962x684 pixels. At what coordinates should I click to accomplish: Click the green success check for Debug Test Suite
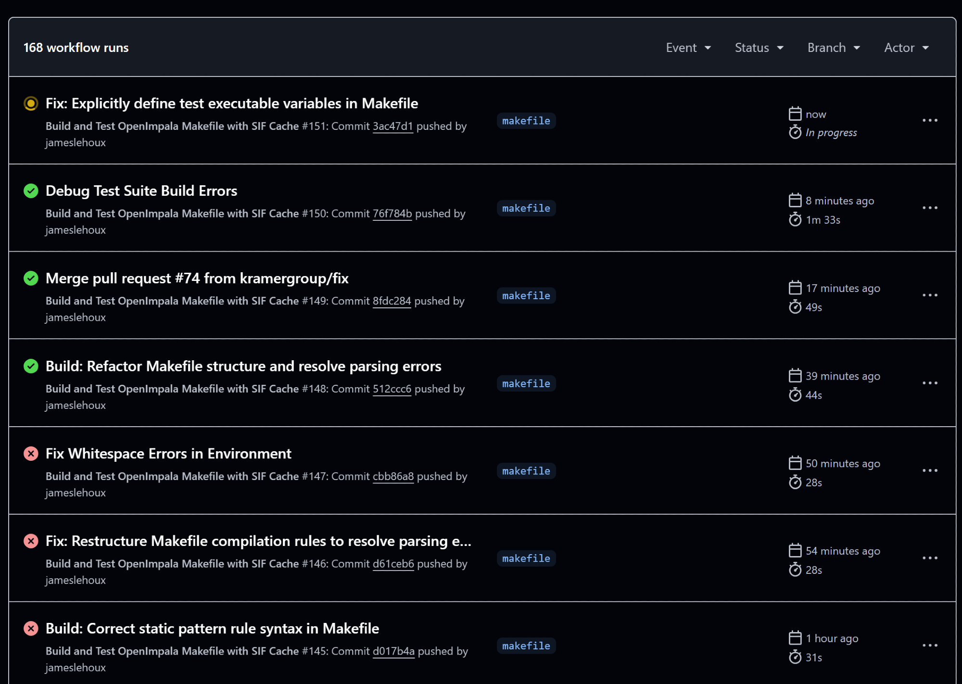[x=31, y=191]
